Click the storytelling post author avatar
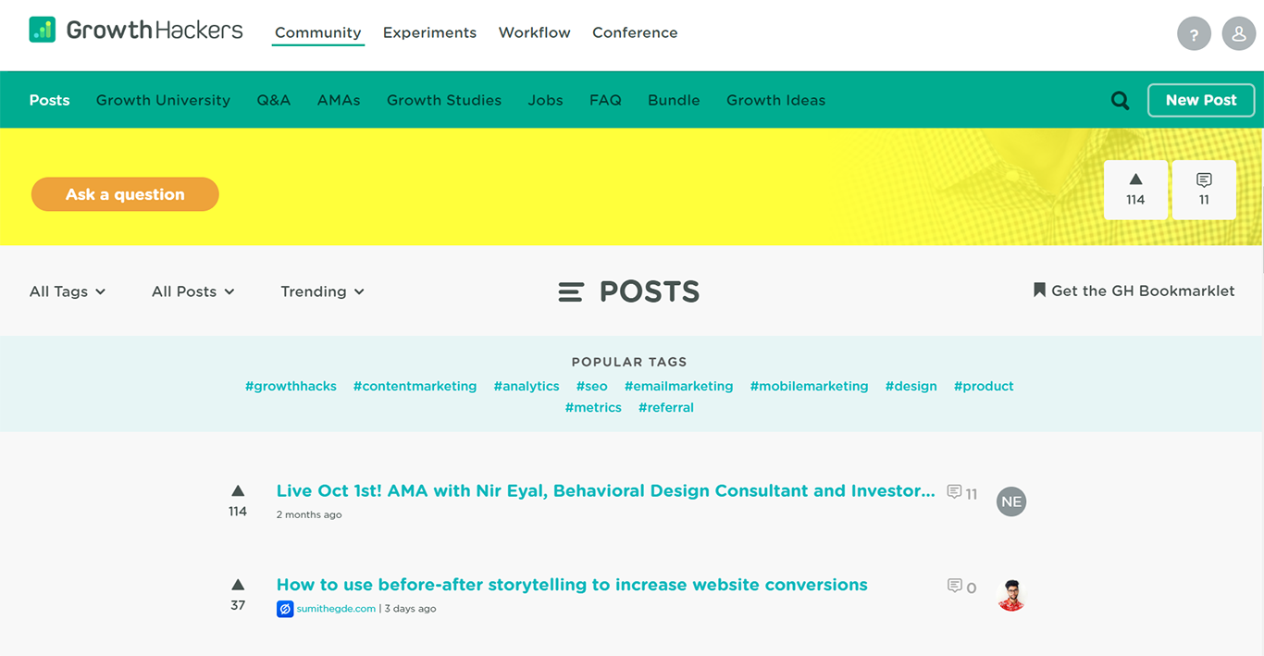Image resolution: width=1264 pixels, height=656 pixels. [1012, 595]
